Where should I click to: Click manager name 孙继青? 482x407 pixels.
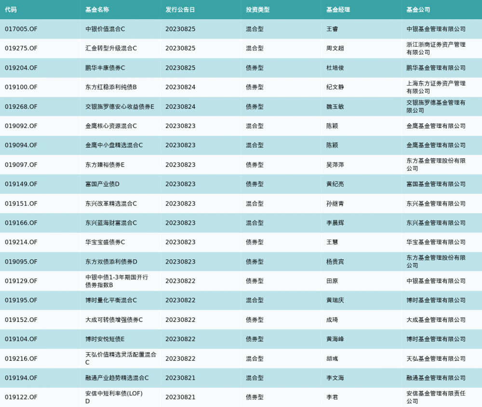pos(335,203)
